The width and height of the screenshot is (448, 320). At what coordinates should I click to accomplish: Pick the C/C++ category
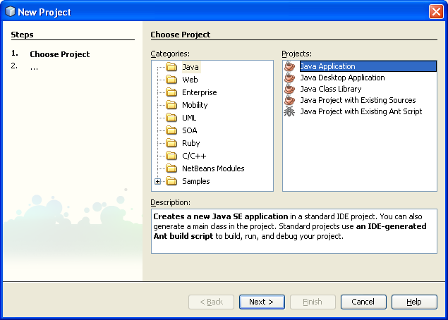pyautogui.click(x=194, y=156)
